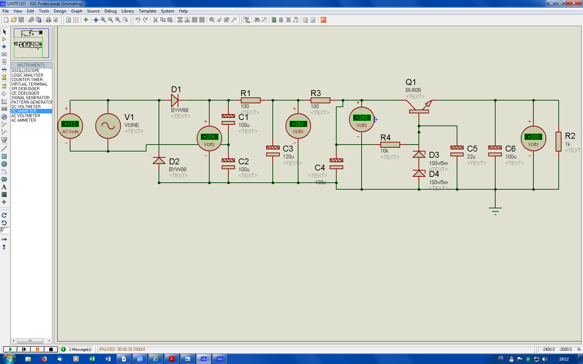Toggle the false origin tool
The height and width of the screenshot is (364, 583).
(x=86, y=20)
